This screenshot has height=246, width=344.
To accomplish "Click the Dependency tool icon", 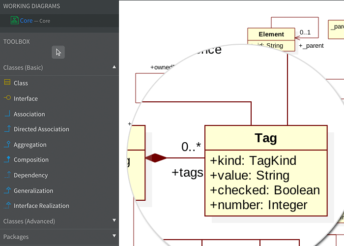I will click(7, 175).
